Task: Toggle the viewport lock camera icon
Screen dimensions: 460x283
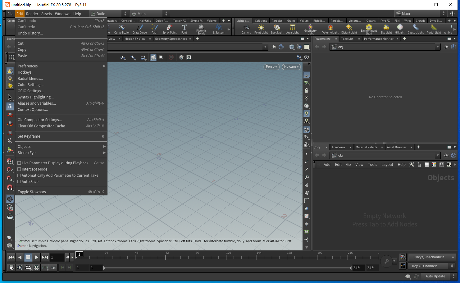Action: click(307, 90)
